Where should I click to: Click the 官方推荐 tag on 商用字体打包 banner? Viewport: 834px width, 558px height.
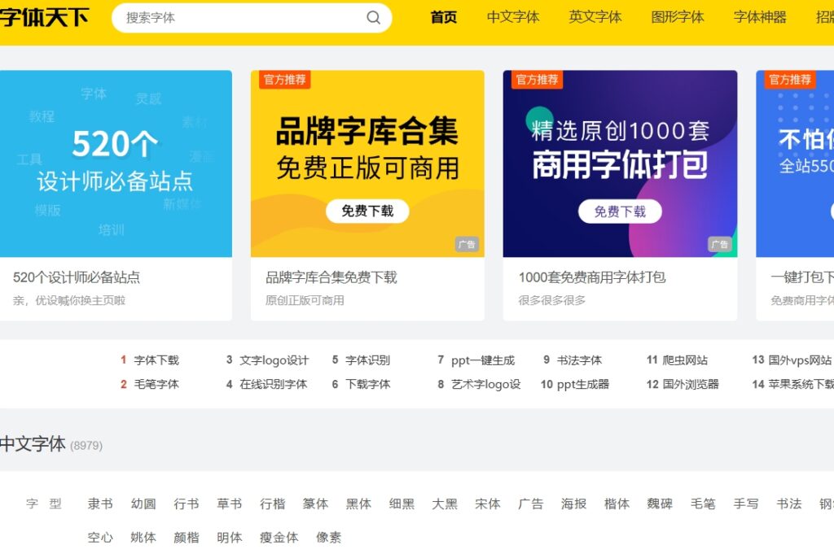pos(537,79)
